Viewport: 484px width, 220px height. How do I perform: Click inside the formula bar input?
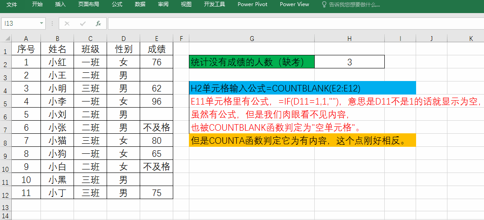[x=296, y=24]
